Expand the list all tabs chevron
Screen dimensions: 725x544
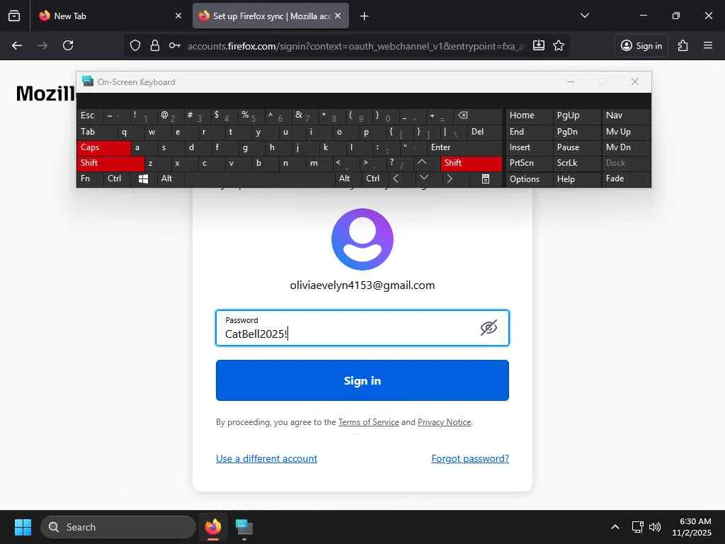(x=584, y=16)
